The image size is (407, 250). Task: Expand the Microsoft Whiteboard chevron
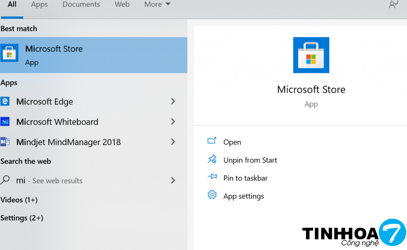click(173, 122)
